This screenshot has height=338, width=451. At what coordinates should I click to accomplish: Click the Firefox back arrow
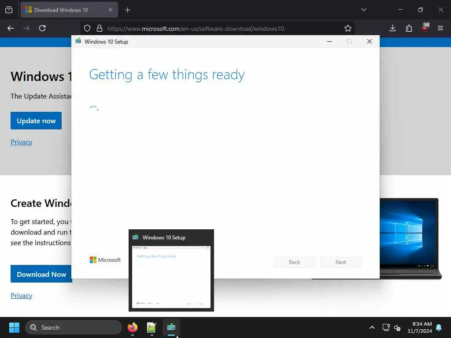point(11,28)
